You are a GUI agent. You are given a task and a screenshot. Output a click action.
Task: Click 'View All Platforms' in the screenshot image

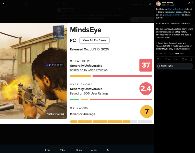[94, 40]
